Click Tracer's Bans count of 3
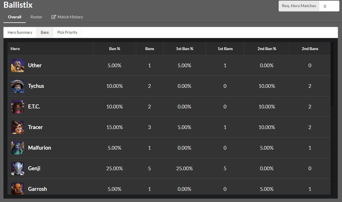 tap(149, 127)
